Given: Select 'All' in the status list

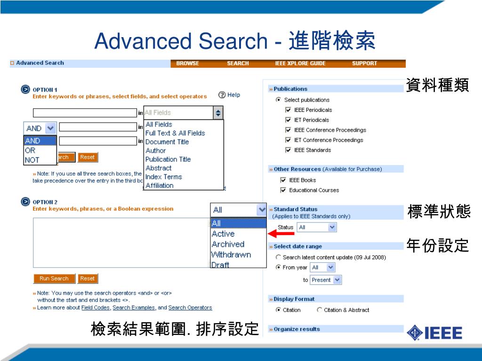Looking at the screenshot, I should point(239,223).
